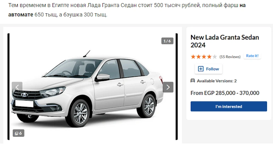
Task: Click the plus icon in Follow
Action: (x=201, y=69)
